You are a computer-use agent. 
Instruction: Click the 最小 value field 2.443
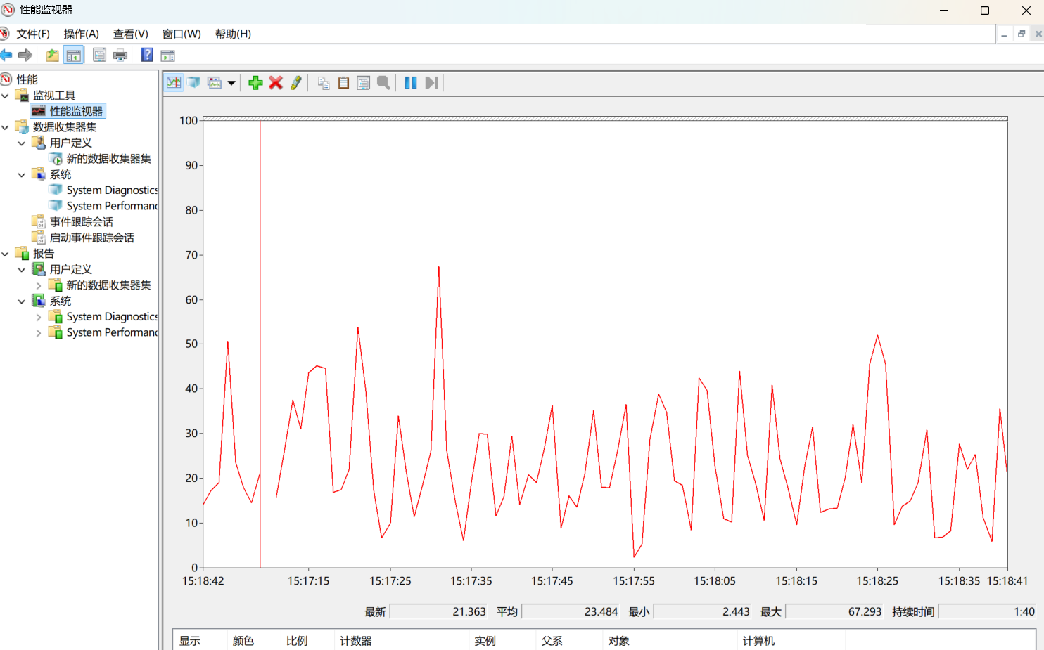(703, 612)
